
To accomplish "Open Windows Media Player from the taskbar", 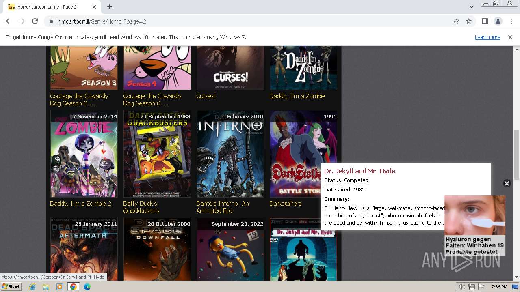I will [x=60, y=287].
